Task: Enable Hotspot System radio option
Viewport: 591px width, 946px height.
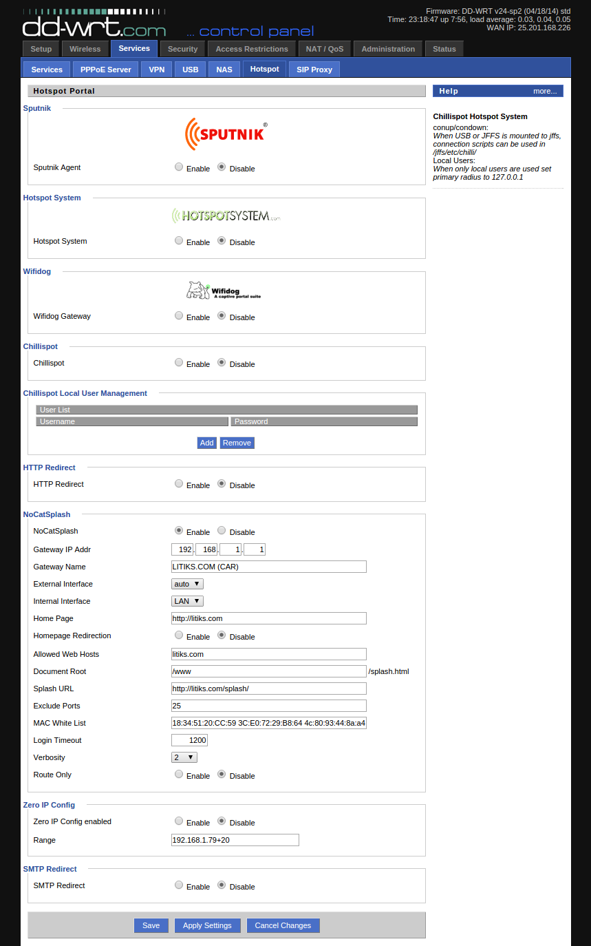Action: (x=179, y=240)
